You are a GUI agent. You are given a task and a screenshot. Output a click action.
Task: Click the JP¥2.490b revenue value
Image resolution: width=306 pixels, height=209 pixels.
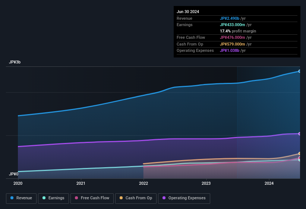coord(230,18)
